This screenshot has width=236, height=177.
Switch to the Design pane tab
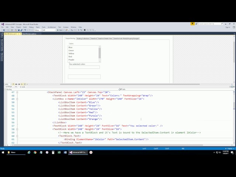tap(9, 87)
